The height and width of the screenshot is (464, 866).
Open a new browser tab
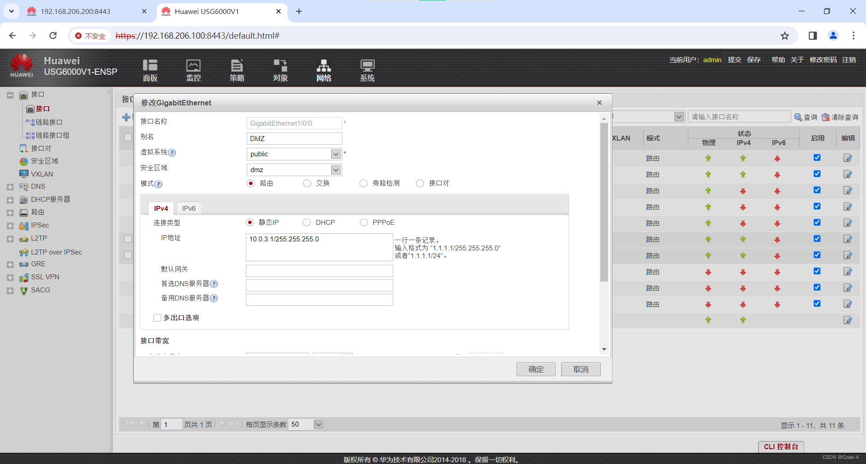coord(299,12)
